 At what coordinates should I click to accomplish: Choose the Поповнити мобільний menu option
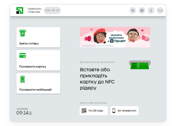(x=38, y=83)
